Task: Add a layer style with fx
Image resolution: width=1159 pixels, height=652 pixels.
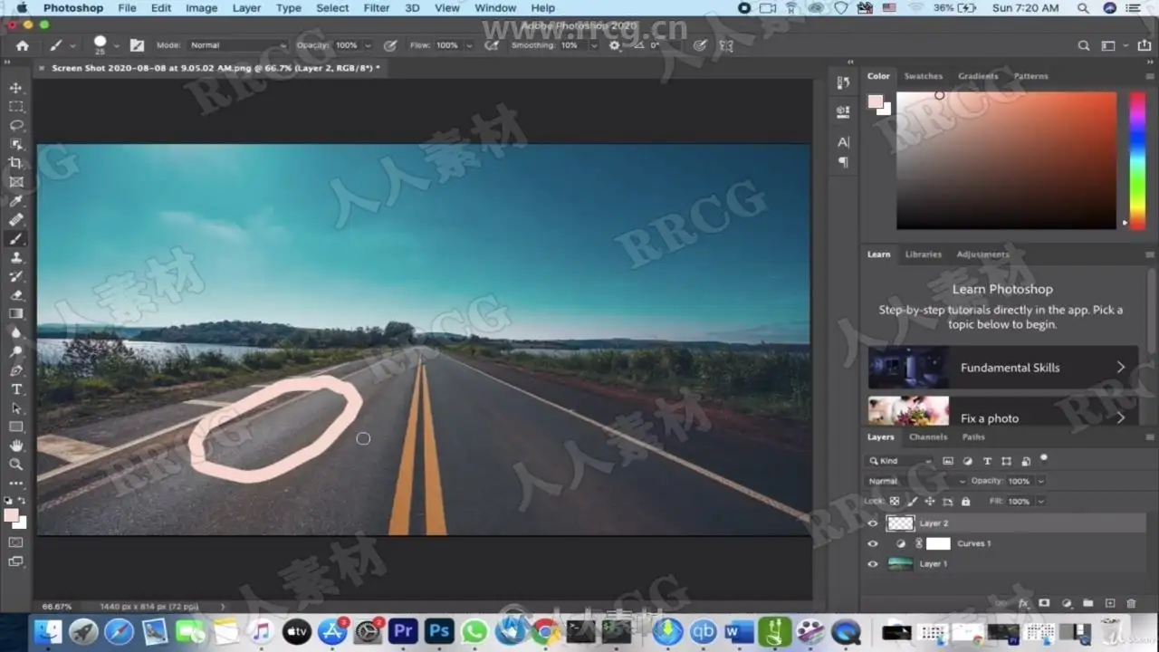Action: (1024, 603)
